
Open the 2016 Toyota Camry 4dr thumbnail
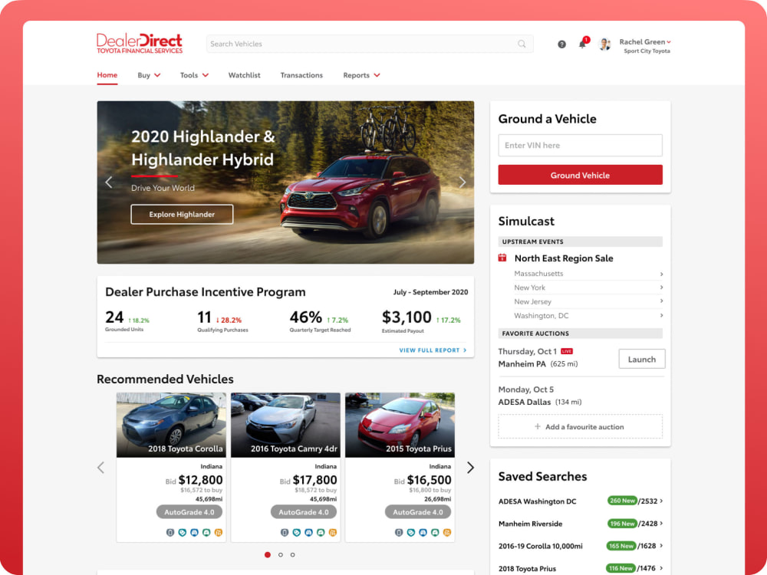[285, 425]
